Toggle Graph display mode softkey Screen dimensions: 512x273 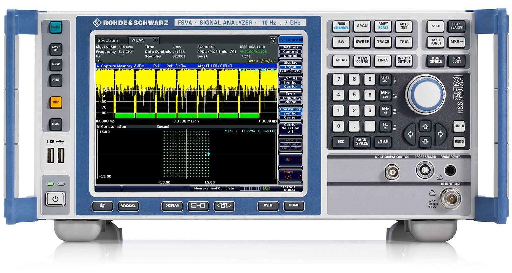pyautogui.click(x=290, y=67)
